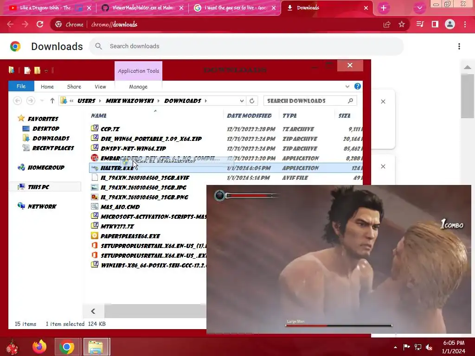
Task: Click Properties icon in Quick Access Toolbar
Action: tap(27, 70)
